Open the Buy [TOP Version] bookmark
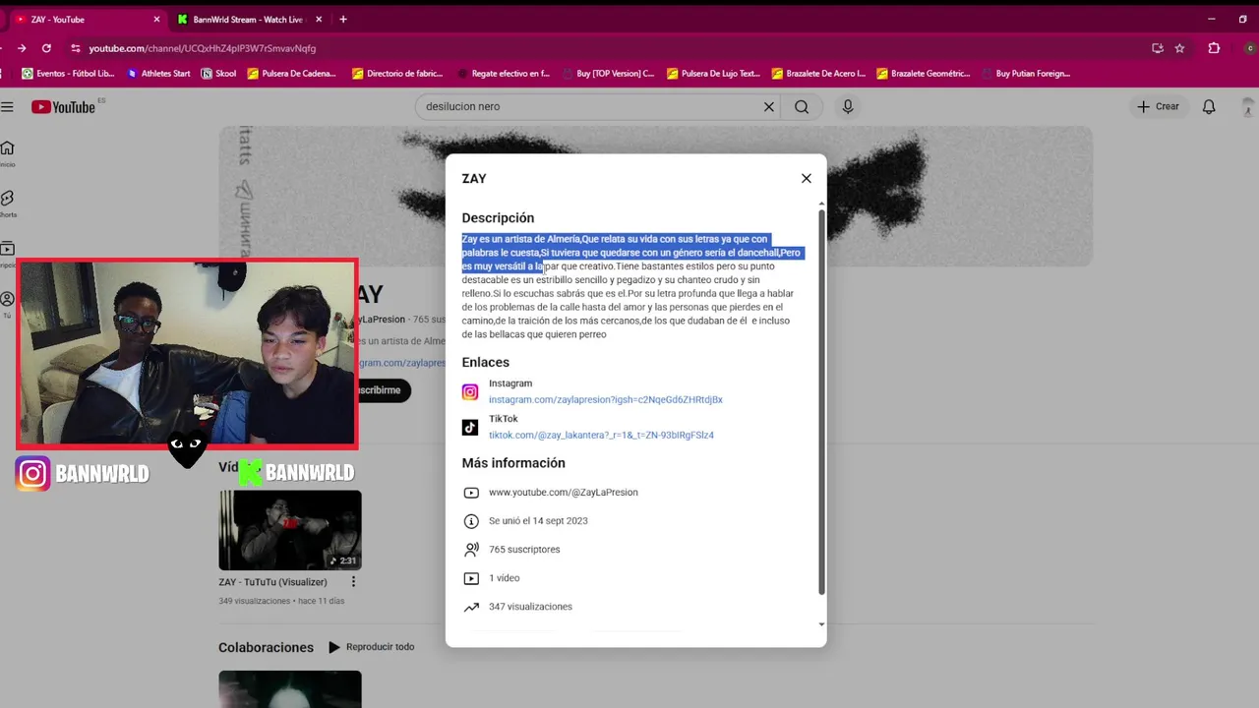 [x=608, y=74]
